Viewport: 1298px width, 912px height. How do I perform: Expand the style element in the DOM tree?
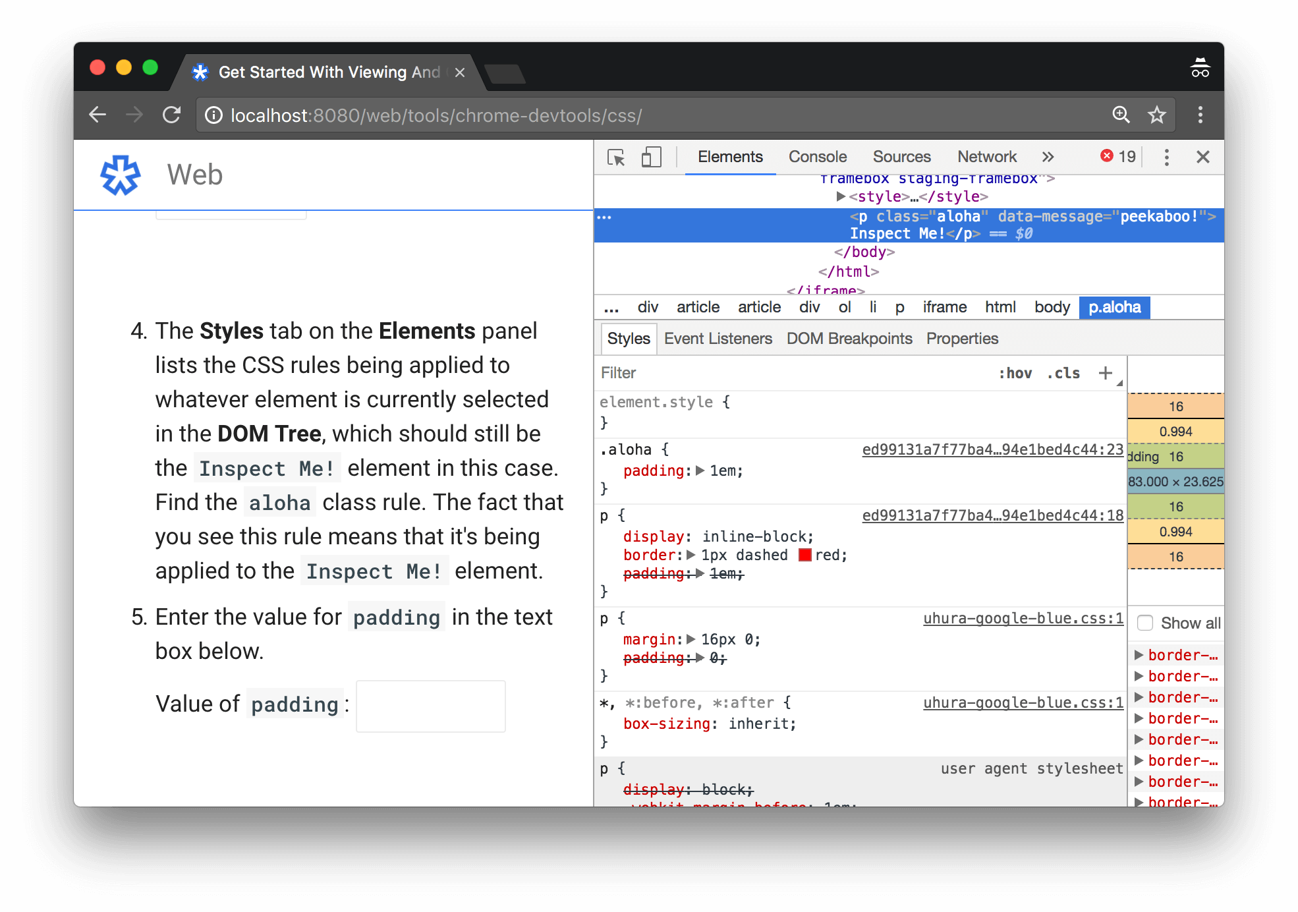[x=841, y=196]
